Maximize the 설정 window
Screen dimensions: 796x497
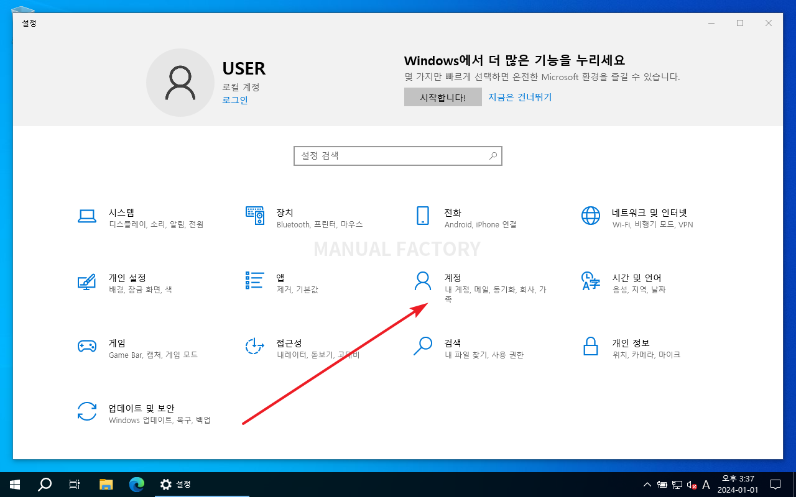coord(740,23)
